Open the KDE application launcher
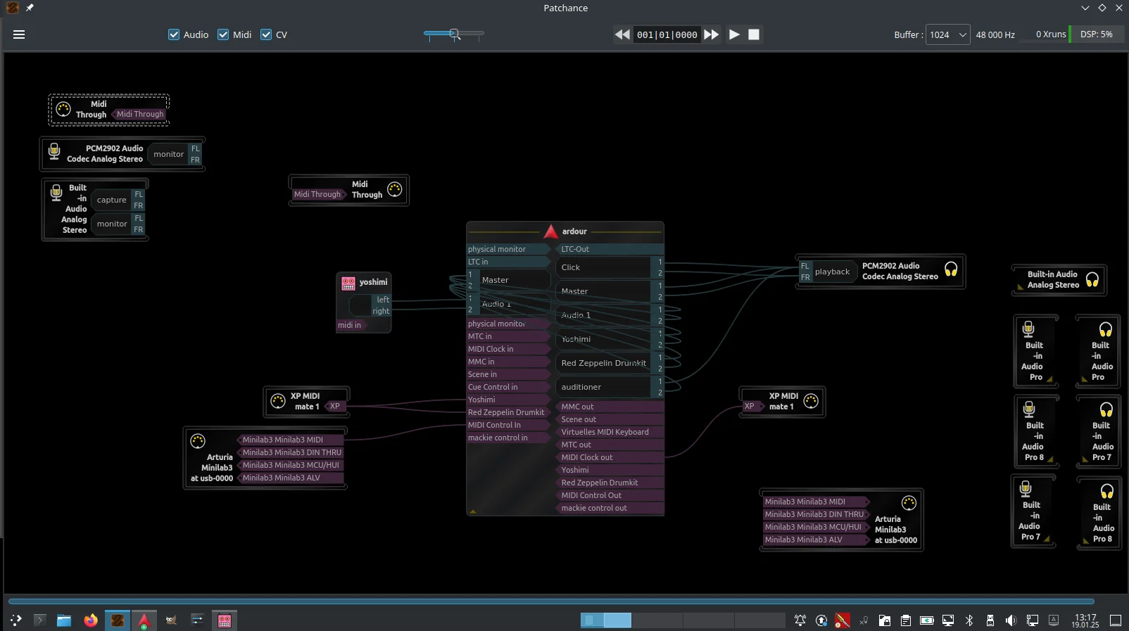Viewport: 1129px width, 631px height. pos(16,620)
